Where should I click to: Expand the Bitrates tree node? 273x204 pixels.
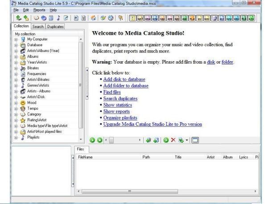(x=16, y=68)
